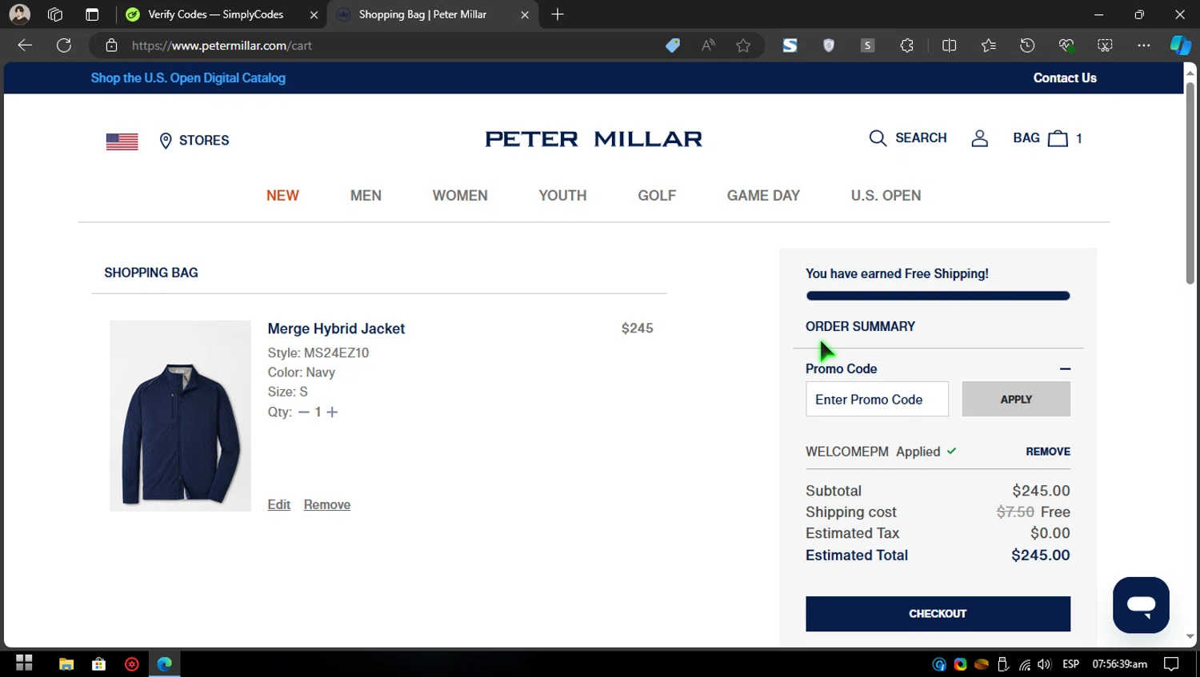Open the Copilot sidebar icon
The height and width of the screenshot is (677, 1200).
pos(1180,46)
